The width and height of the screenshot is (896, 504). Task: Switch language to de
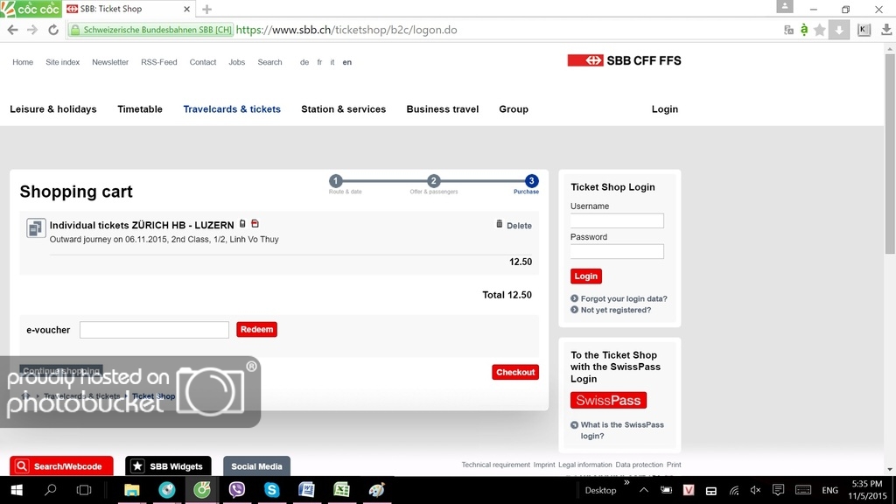(304, 62)
